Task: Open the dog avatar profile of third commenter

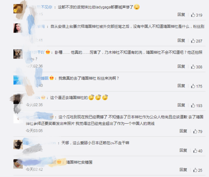Action: pyautogui.click(x=18, y=54)
